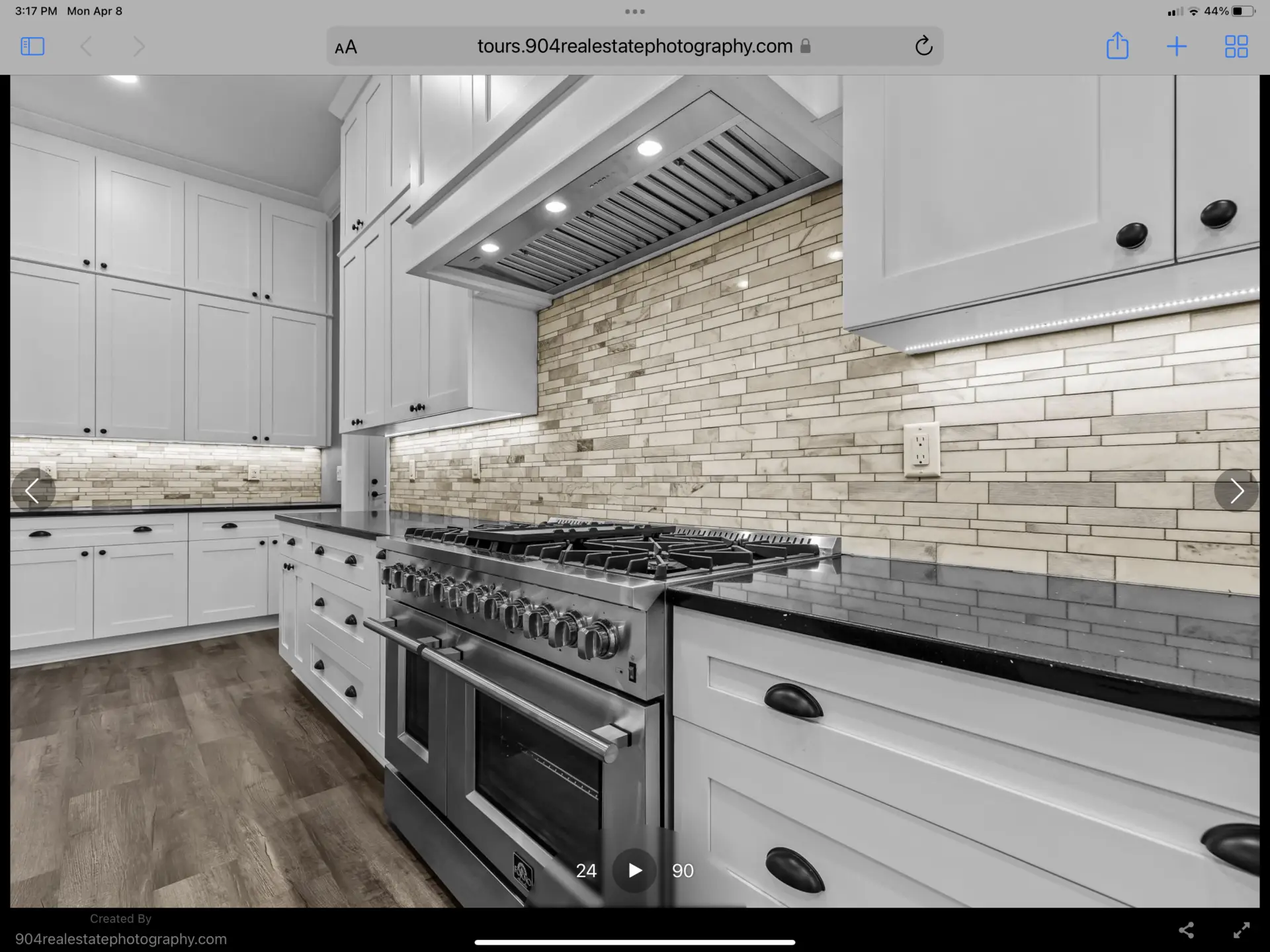Show the tab overview grid

(x=1236, y=46)
